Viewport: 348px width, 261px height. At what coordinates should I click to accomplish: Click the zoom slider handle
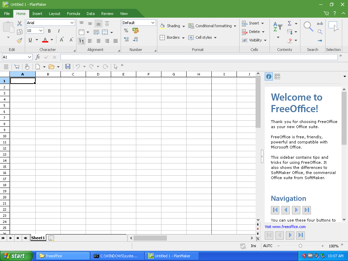click(x=300, y=246)
